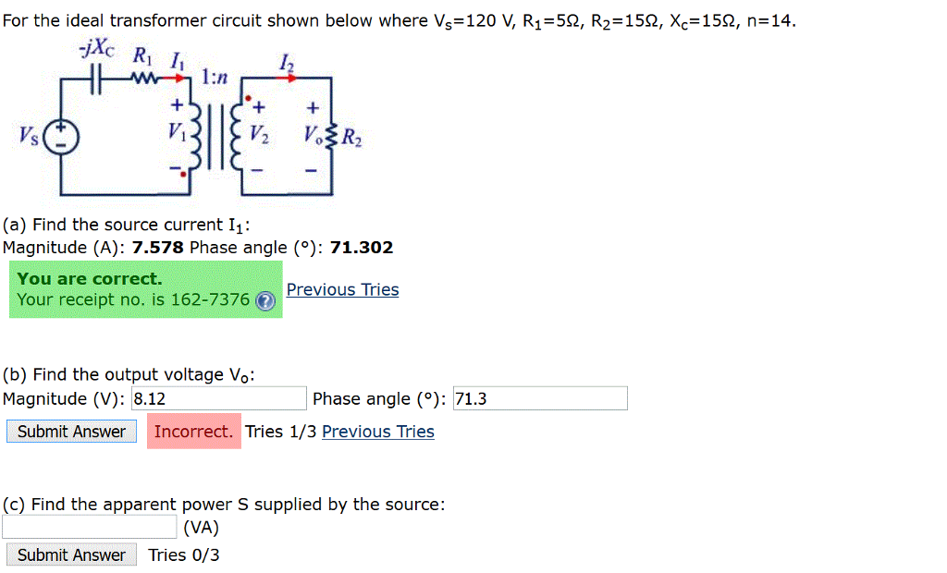Click the red 'Incorrect' status label

(193, 431)
